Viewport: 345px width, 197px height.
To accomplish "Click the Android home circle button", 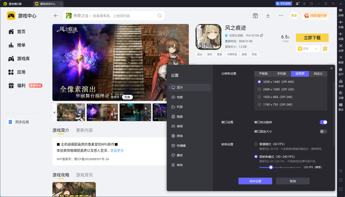I will tap(341, 180).
